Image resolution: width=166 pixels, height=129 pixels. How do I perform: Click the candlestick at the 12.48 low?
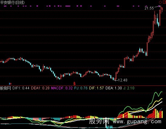[x=115, y=79]
